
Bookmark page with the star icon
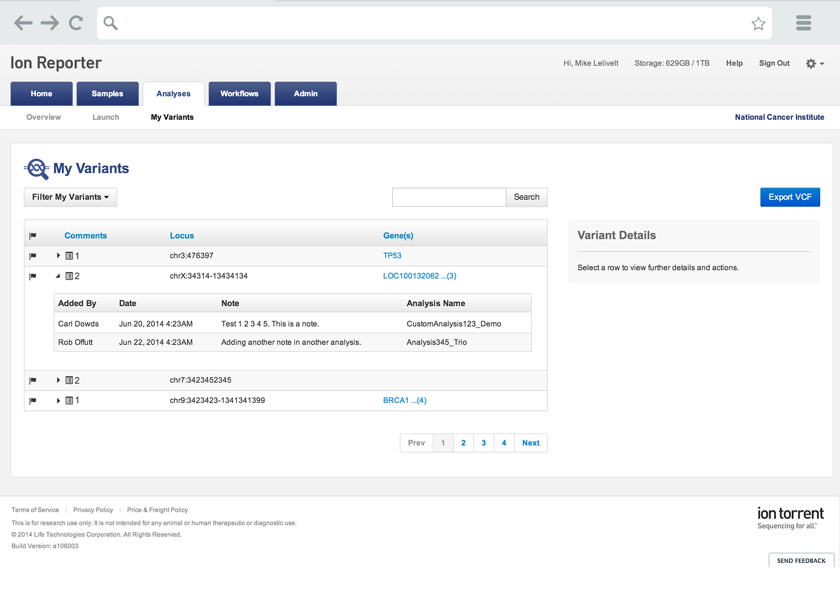click(758, 23)
